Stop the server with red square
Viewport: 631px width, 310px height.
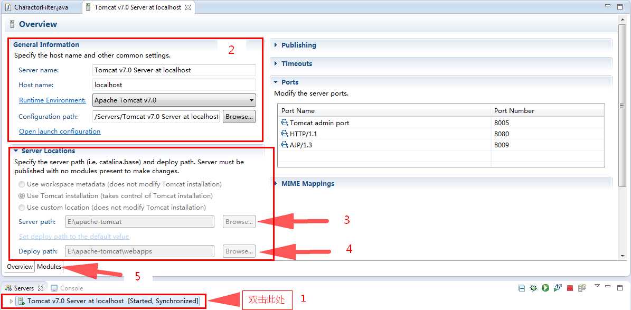[570, 288]
